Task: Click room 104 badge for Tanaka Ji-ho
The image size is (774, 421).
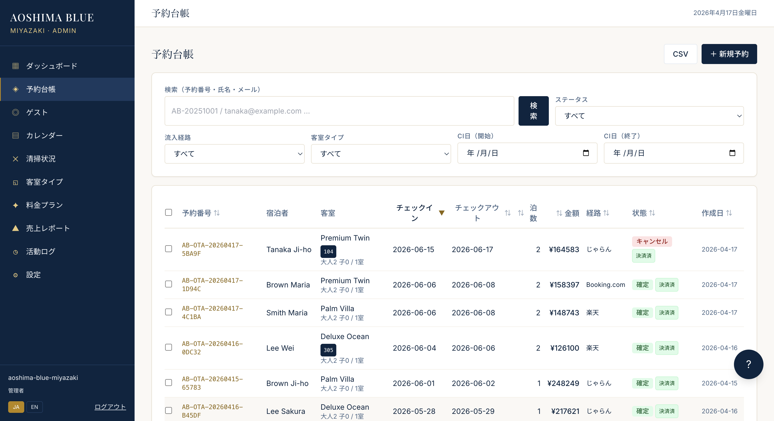Action: (328, 252)
